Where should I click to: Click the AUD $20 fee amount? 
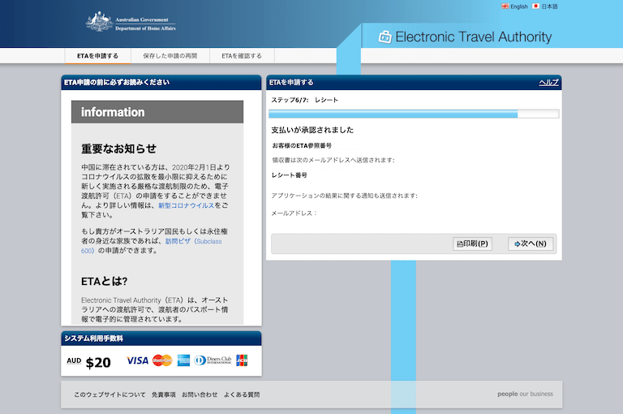(x=88, y=362)
